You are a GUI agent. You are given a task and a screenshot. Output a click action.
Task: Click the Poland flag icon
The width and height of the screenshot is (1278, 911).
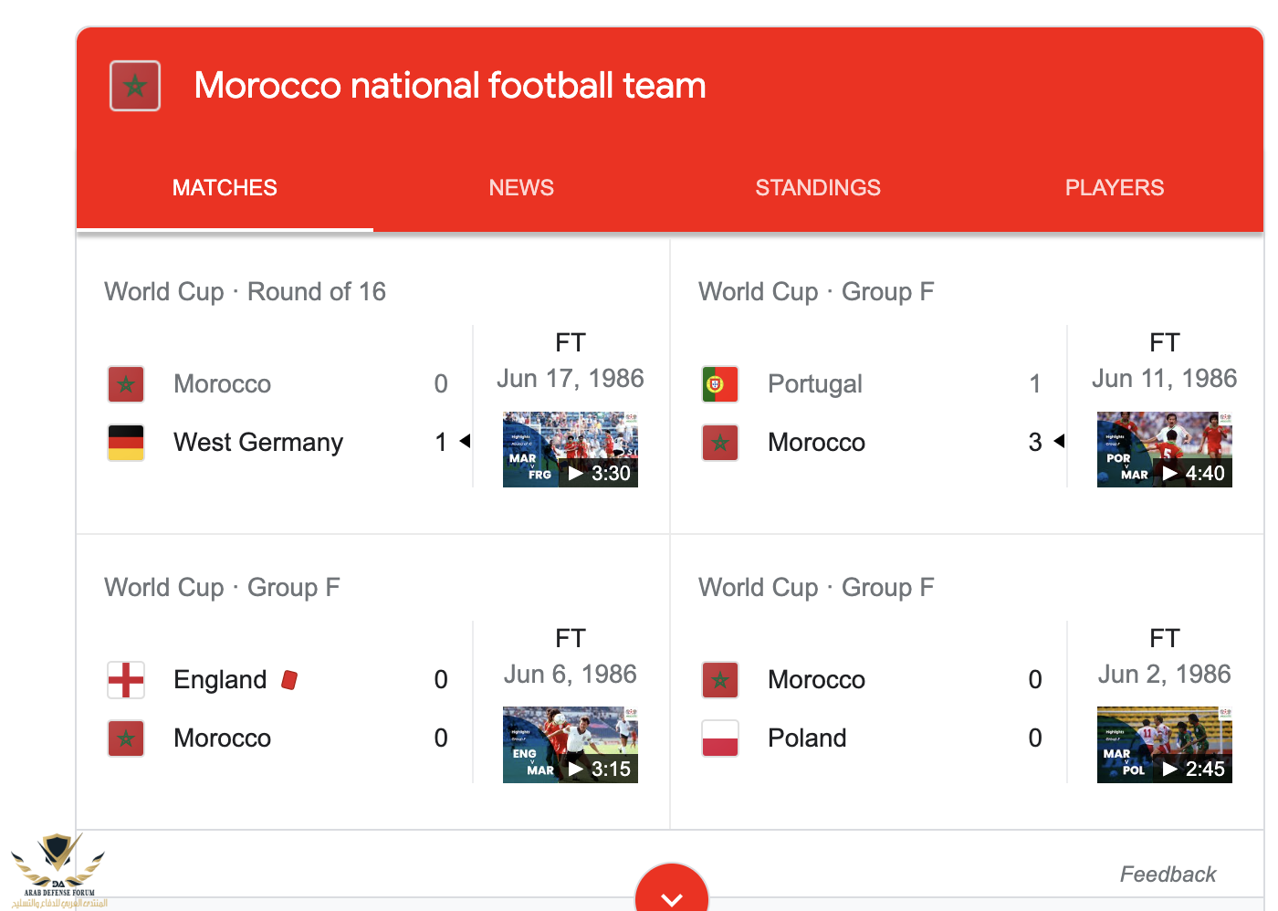[720, 738]
